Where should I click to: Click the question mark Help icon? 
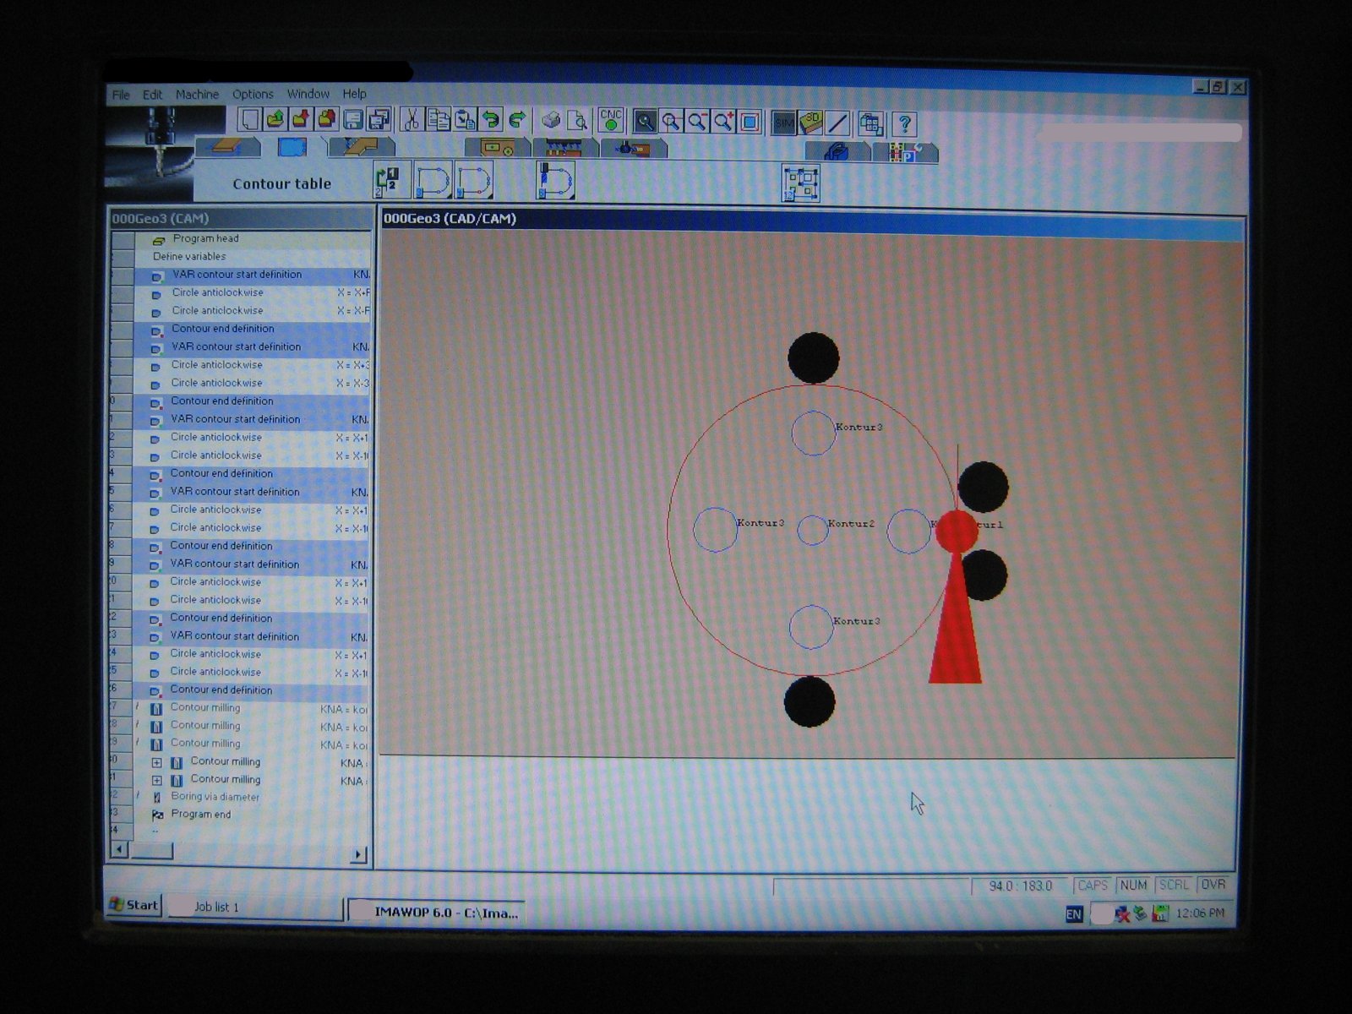tap(904, 124)
